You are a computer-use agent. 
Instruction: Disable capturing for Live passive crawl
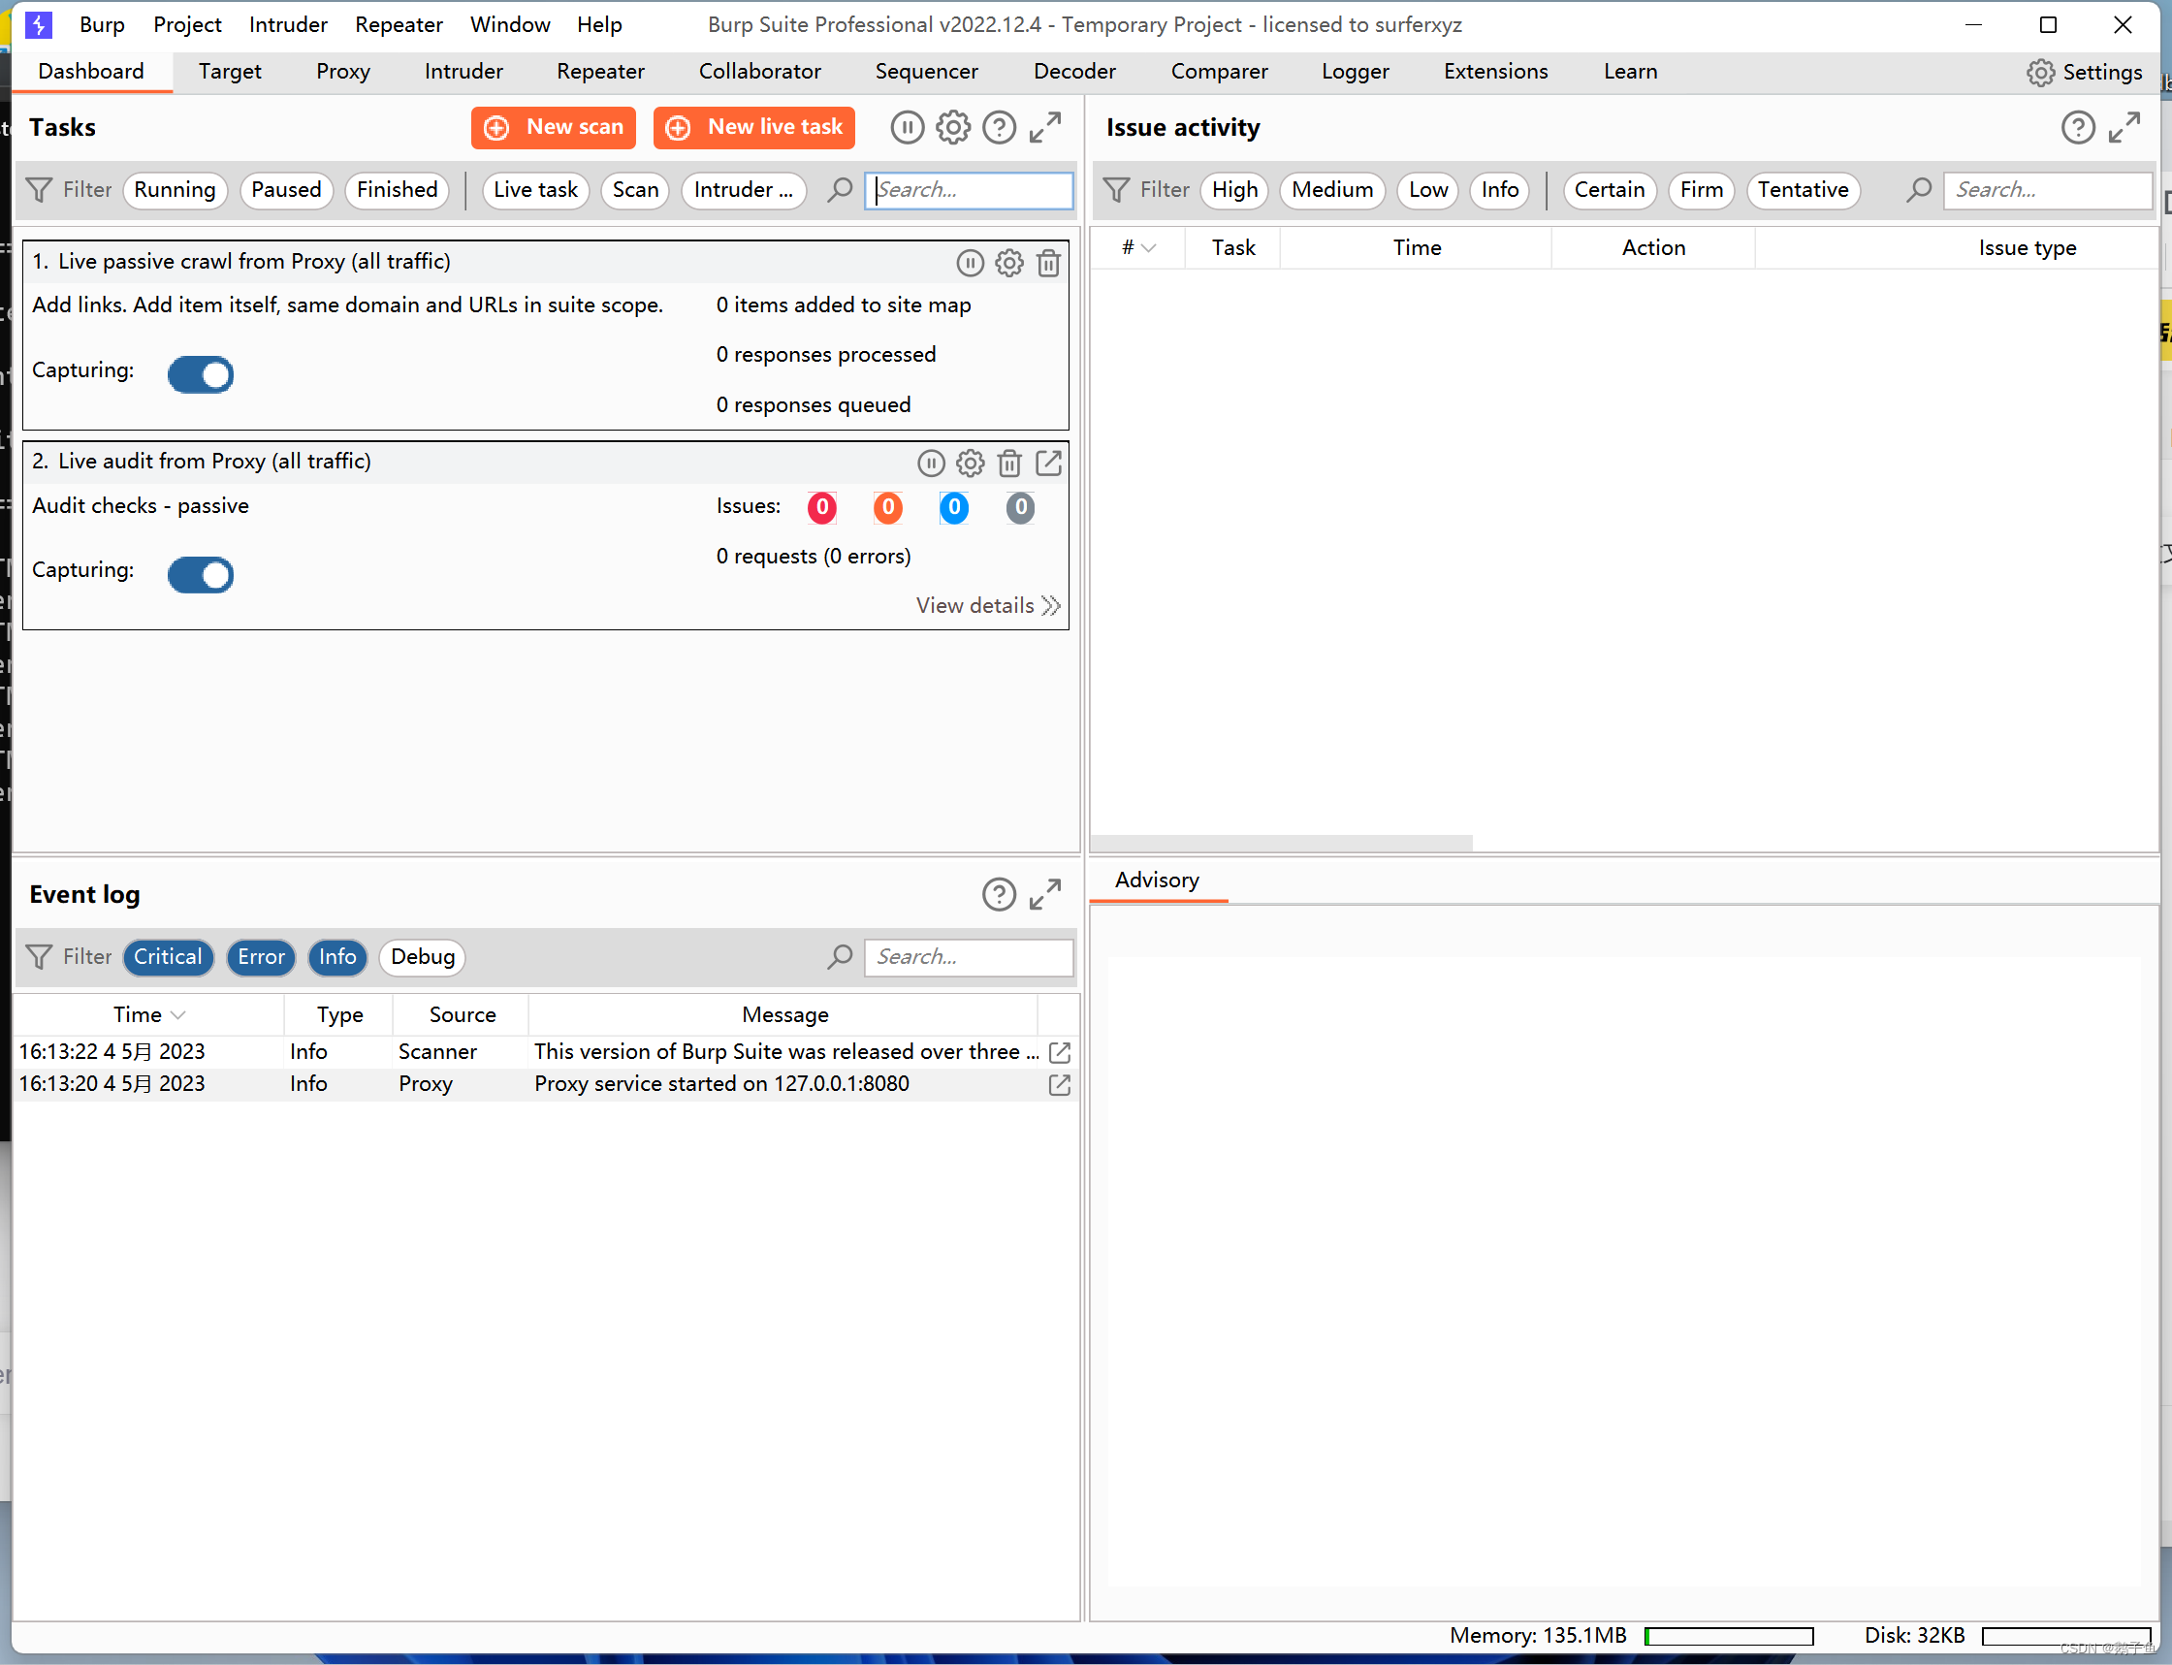pos(200,374)
